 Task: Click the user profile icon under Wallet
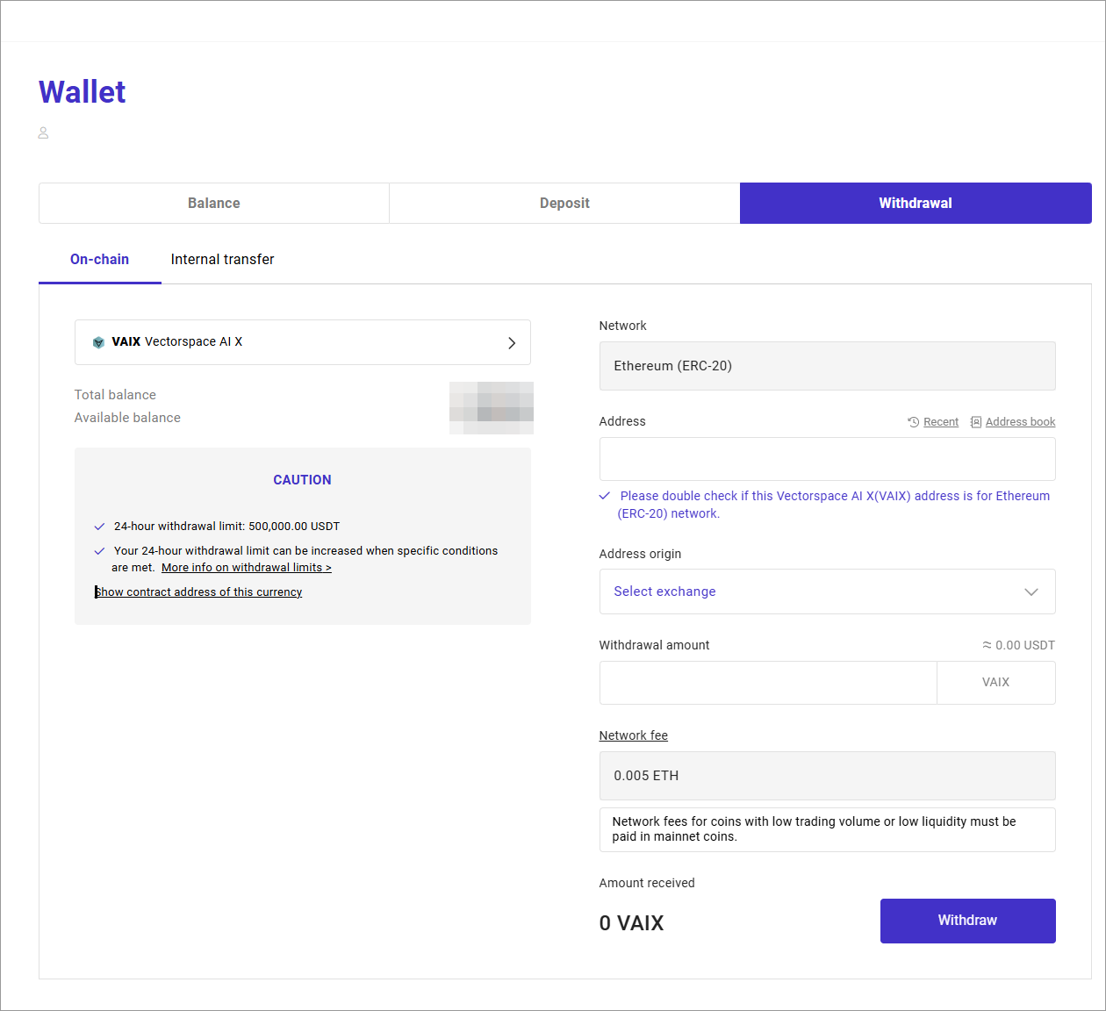point(43,133)
